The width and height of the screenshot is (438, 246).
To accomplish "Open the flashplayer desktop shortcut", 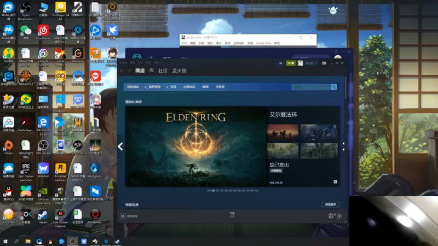I will [x=26, y=124].
